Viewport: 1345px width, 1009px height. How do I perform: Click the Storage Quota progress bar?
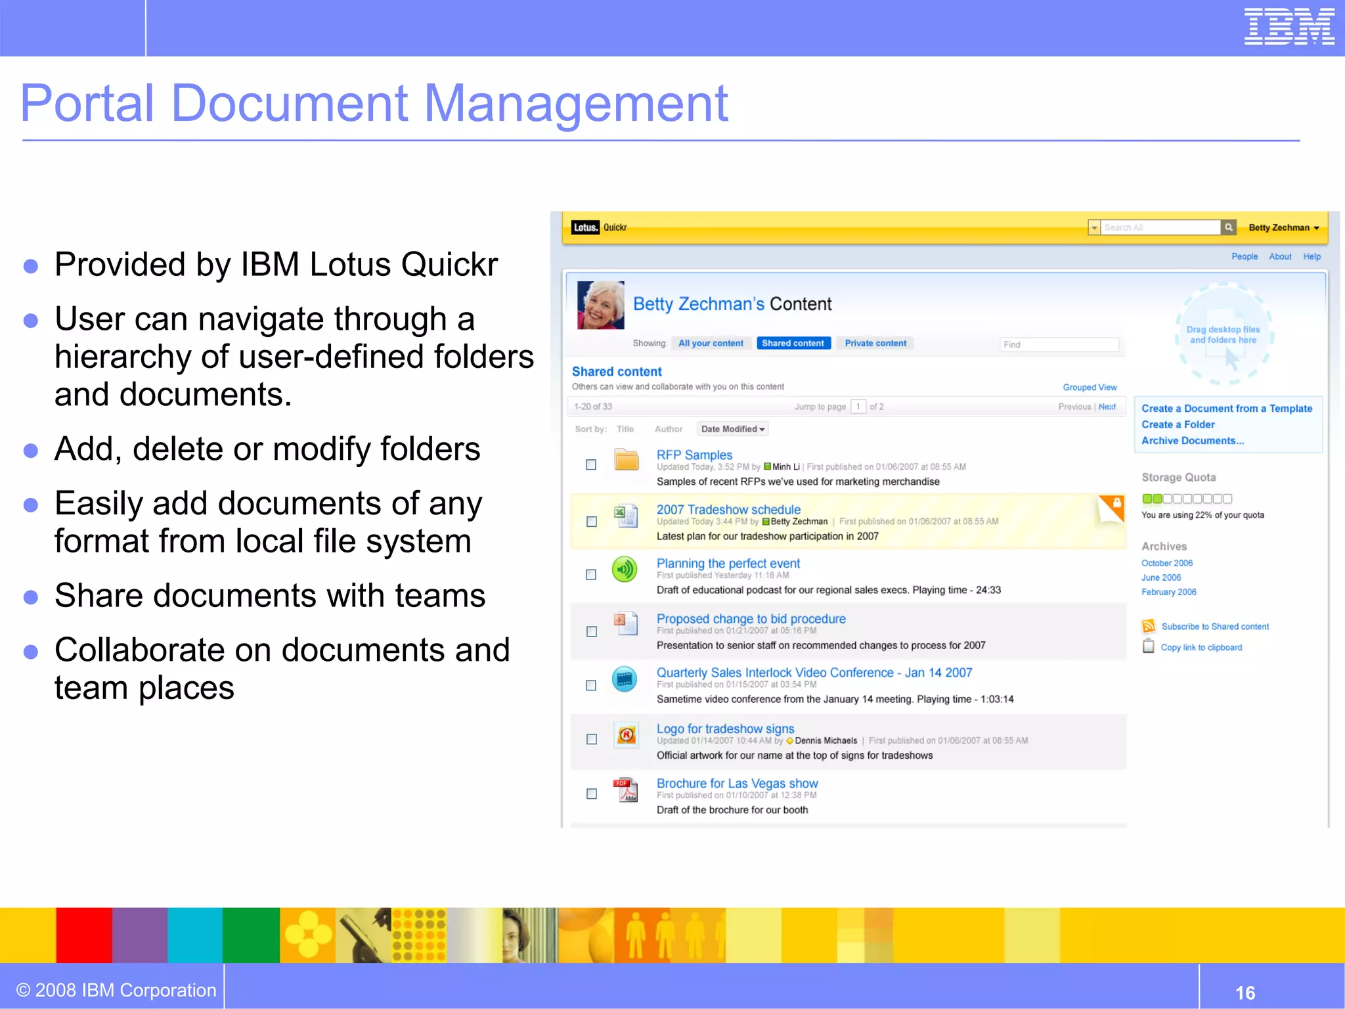click(1187, 499)
